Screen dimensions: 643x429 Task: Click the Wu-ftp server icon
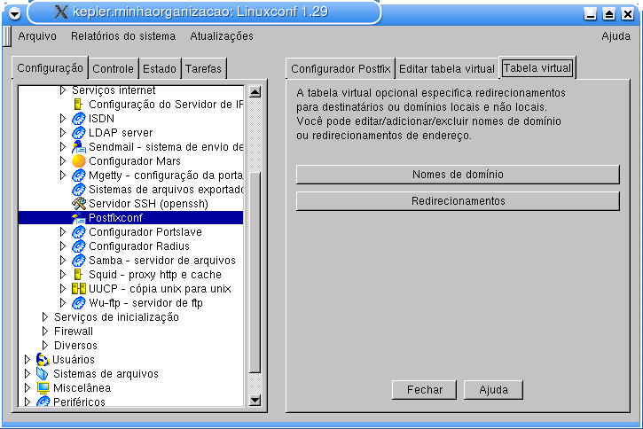pos(78,303)
